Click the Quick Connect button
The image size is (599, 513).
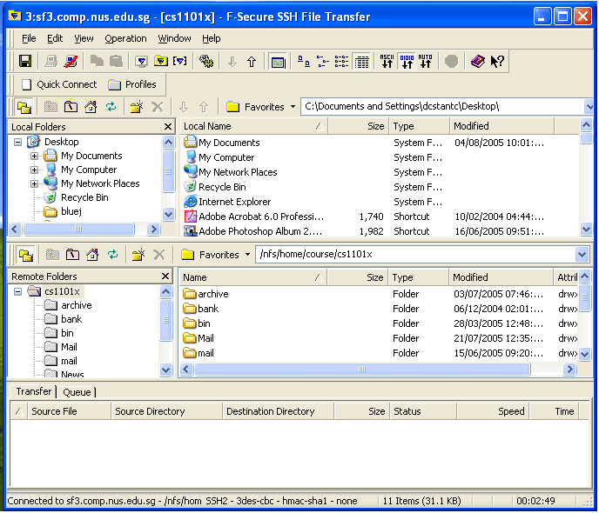pyautogui.click(x=59, y=84)
